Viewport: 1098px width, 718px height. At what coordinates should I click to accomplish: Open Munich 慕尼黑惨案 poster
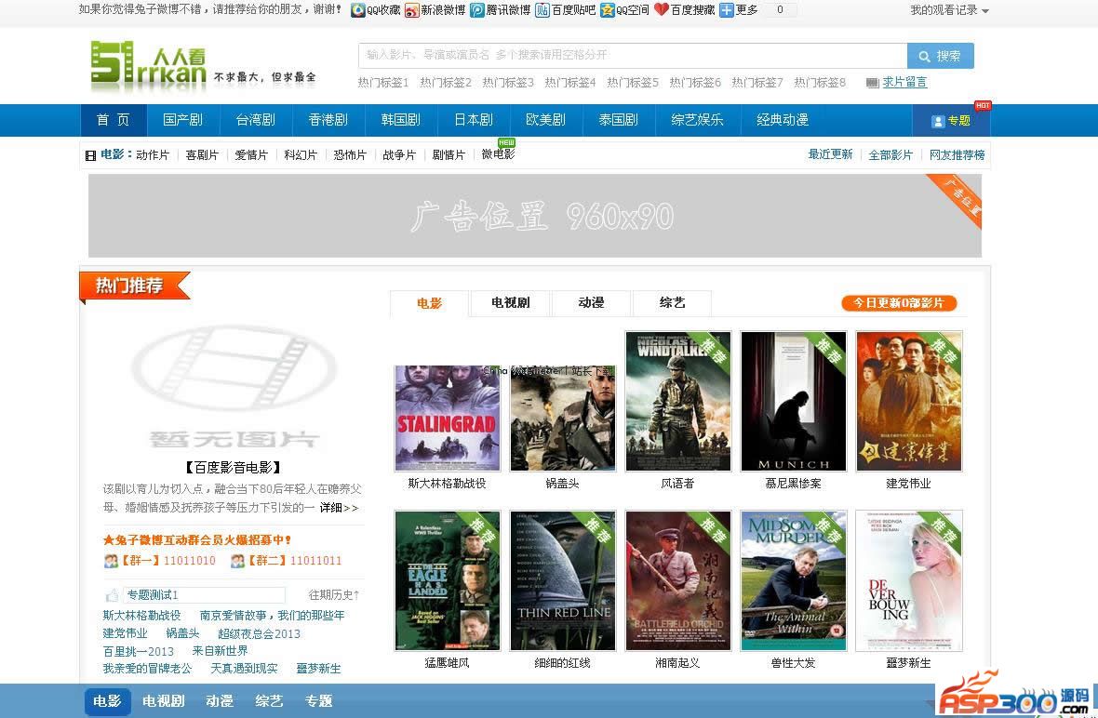pos(794,401)
